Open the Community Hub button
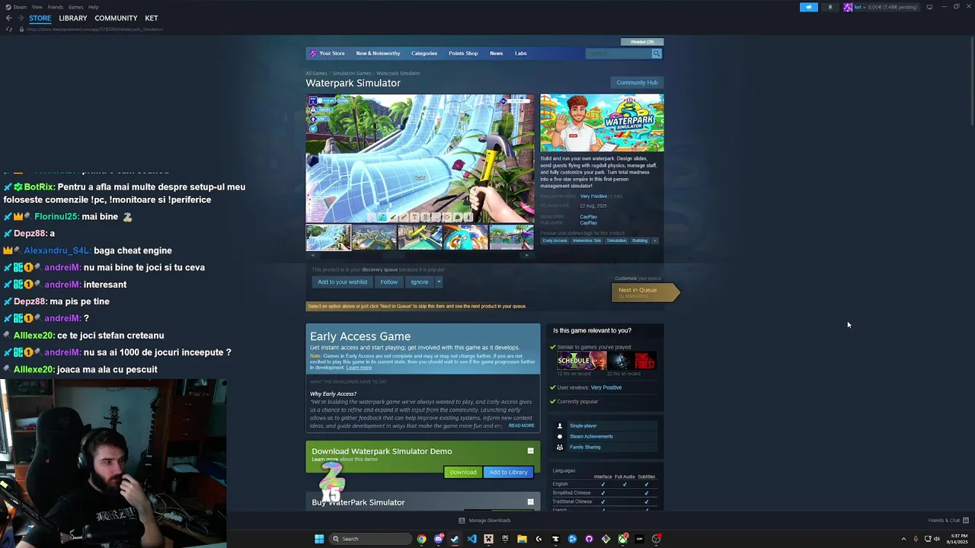 point(637,82)
